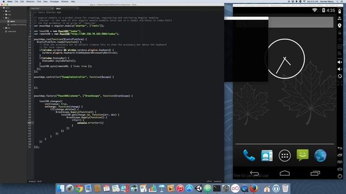Click the JavaScript grammar selector in status bar

217,182
